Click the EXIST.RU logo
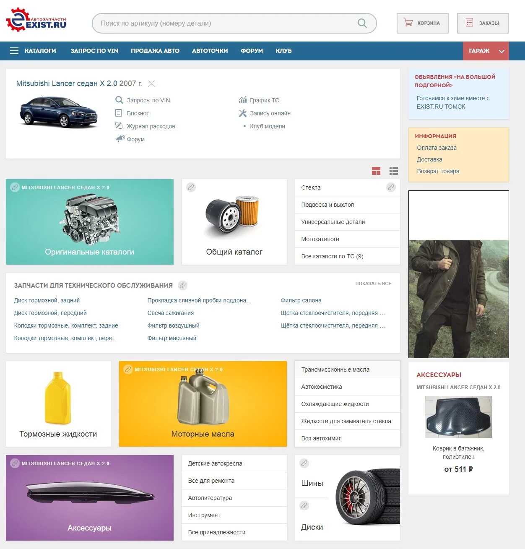Screen dimensions: 525x549 [36, 20]
